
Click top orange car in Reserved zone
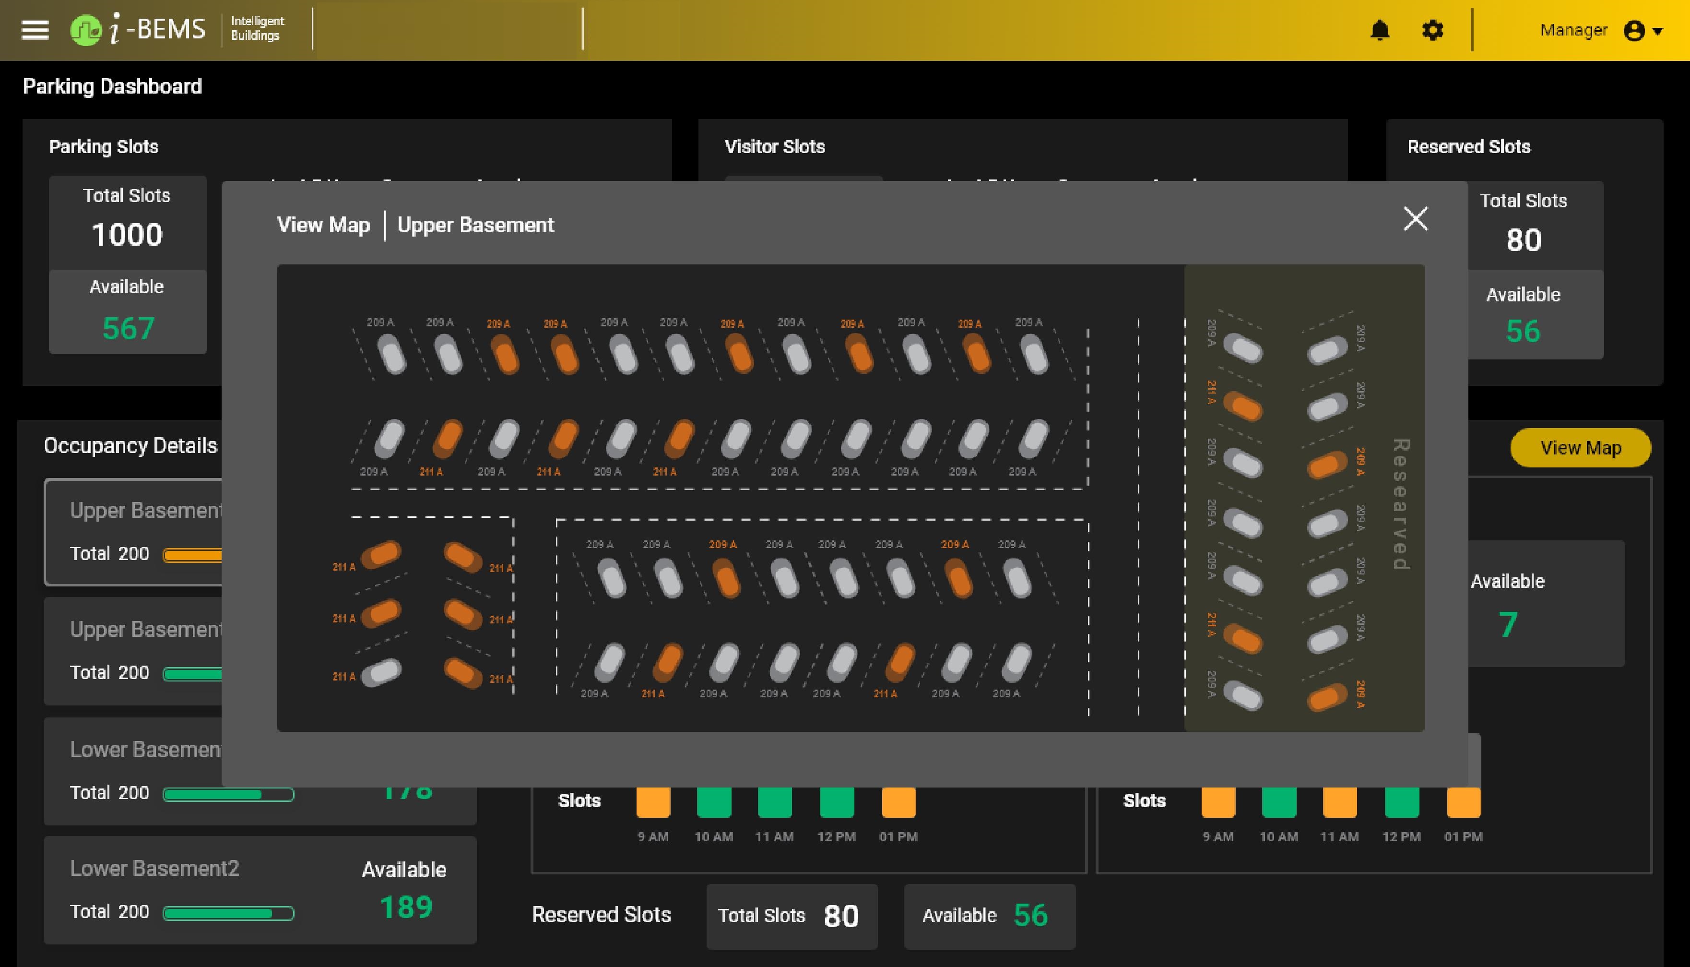point(1242,406)
